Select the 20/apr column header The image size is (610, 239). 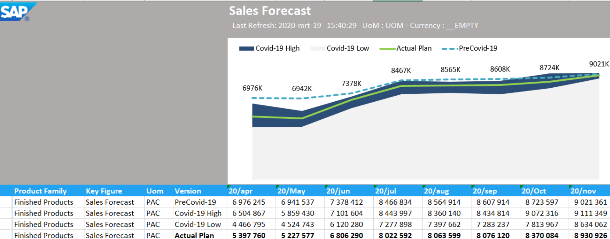[x=241, y=191]
